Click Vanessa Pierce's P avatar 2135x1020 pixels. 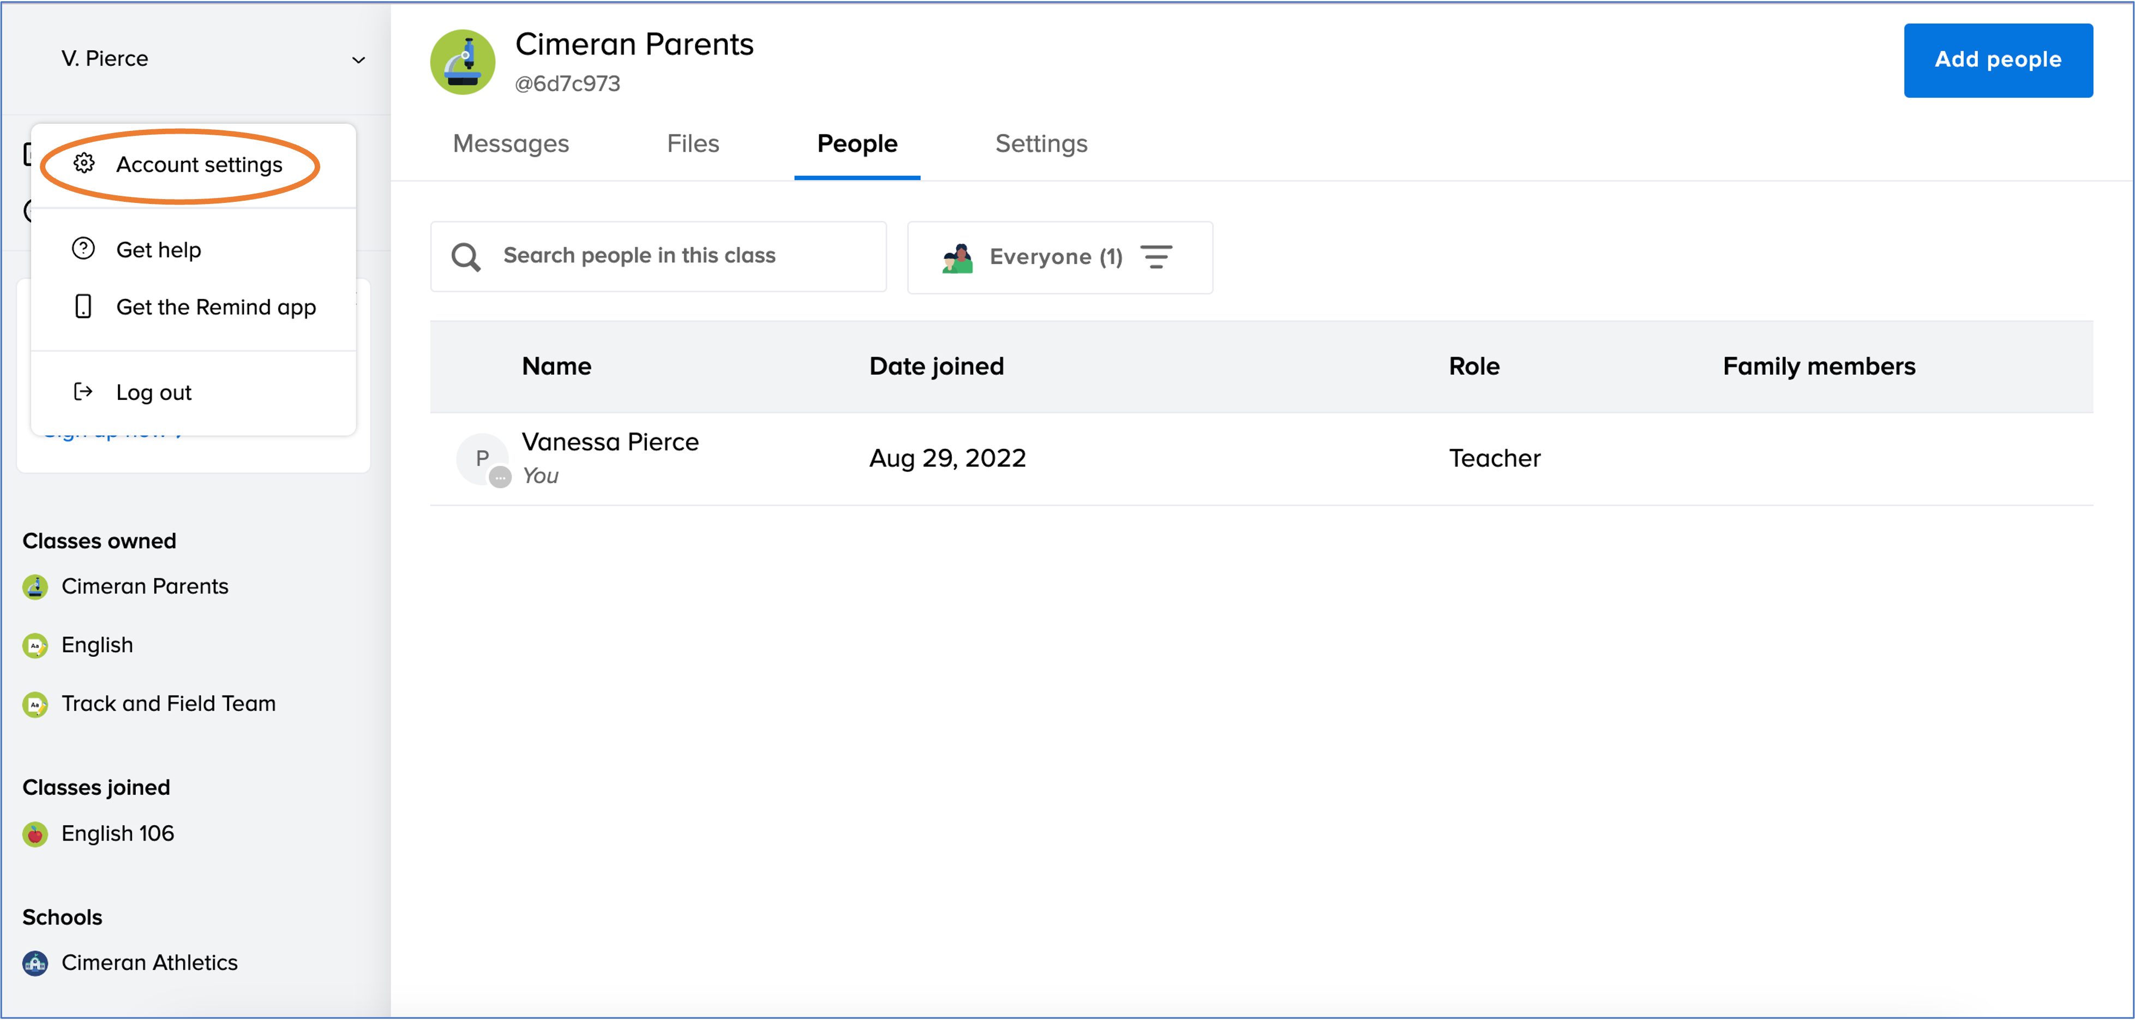click(482, 459)
